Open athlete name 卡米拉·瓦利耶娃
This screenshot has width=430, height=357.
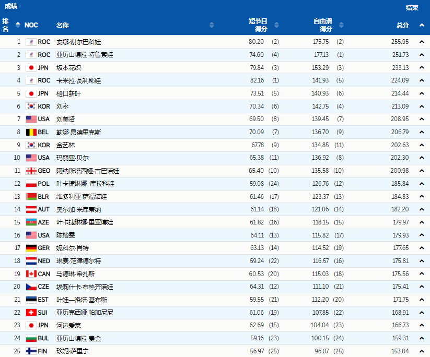pyautogui.click(x=78, y=80)
